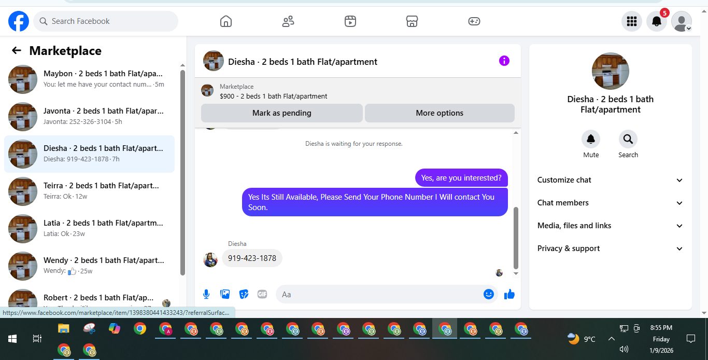This screenshot has width=708, height=360.
Task: Open volume control in system tray
Action: point(624,349)
